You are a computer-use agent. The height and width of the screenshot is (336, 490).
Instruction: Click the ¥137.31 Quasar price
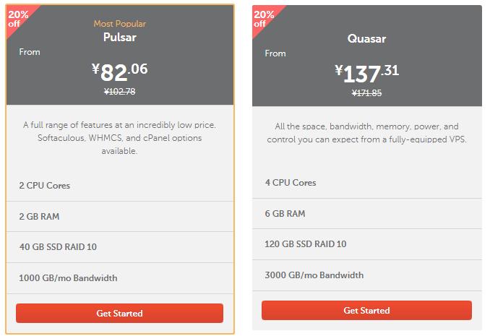pos(366,74)
